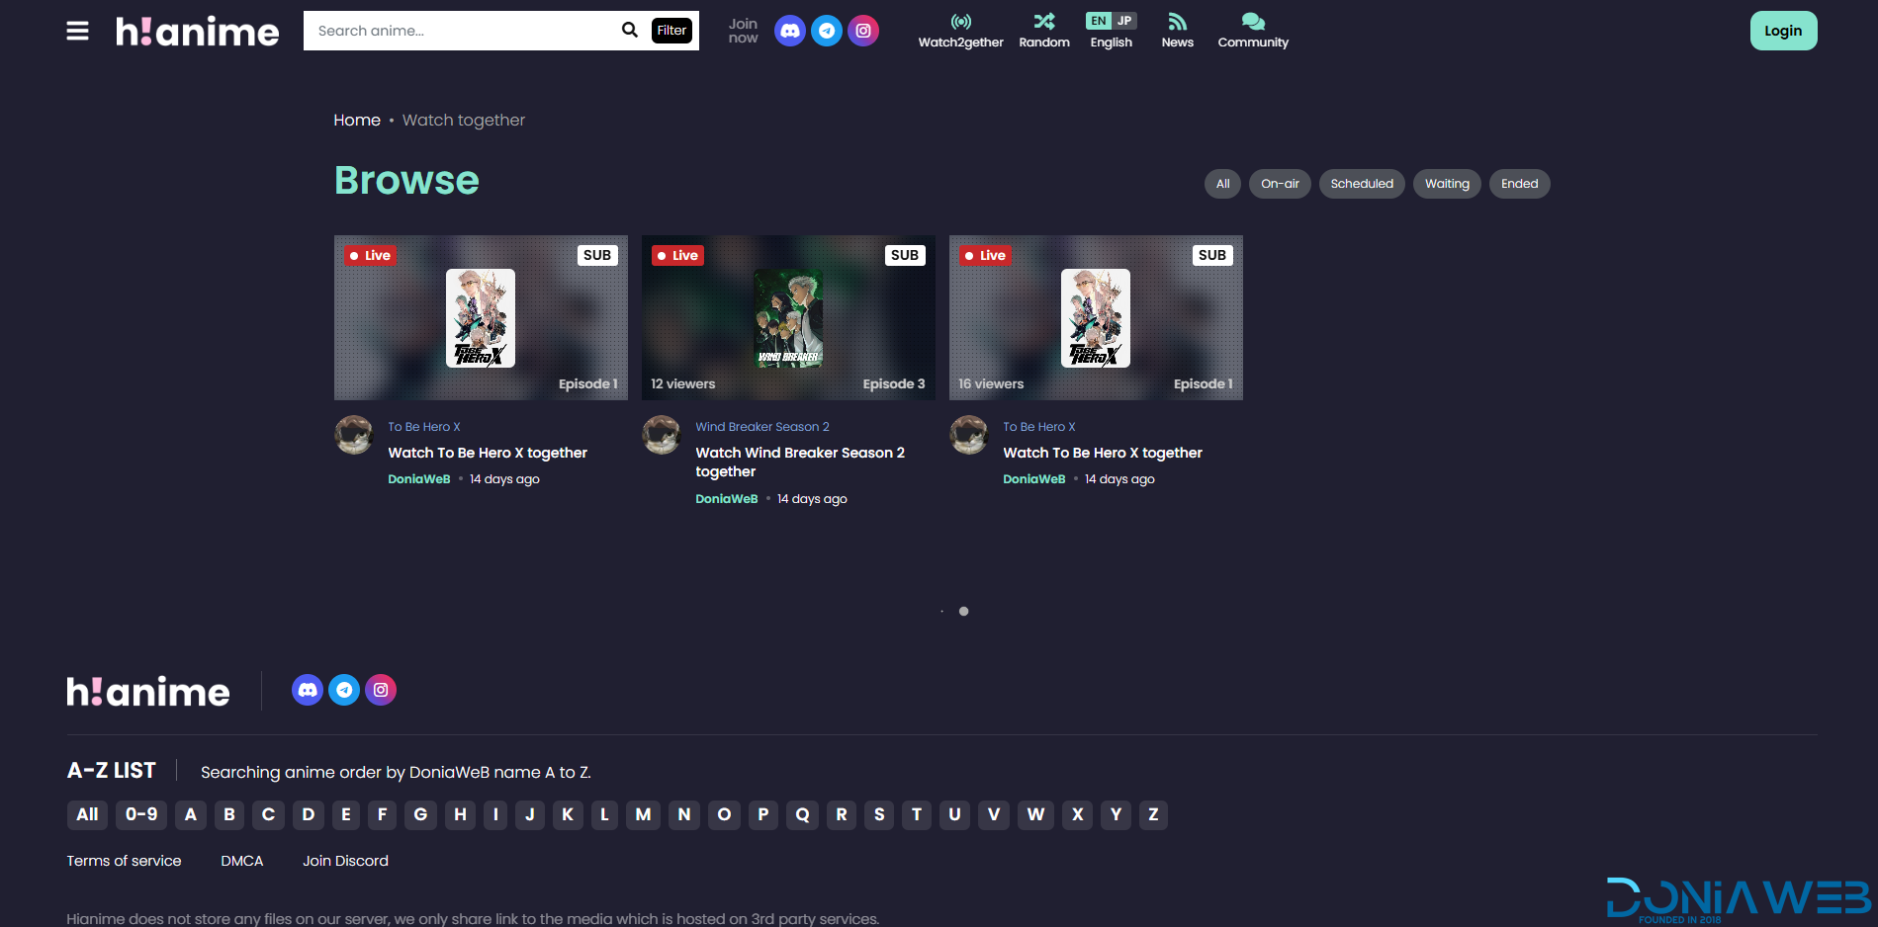Select letter G in A-Z list
This screenshot has width=1878, height=927.
(x=420, y=814)
